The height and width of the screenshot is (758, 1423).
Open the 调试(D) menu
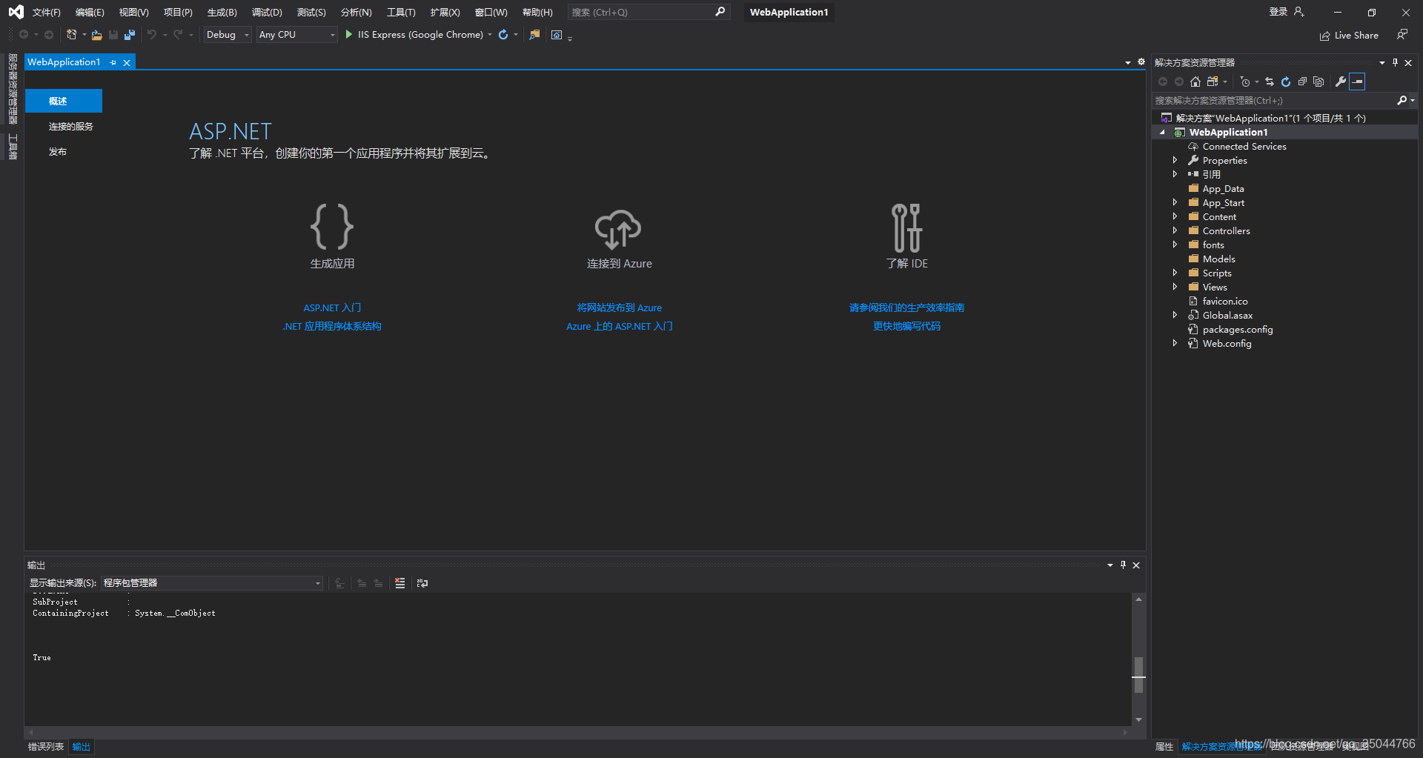click(x=267, y=13)
